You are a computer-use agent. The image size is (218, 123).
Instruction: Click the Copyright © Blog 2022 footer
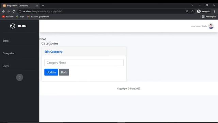[x=129, y=88]
